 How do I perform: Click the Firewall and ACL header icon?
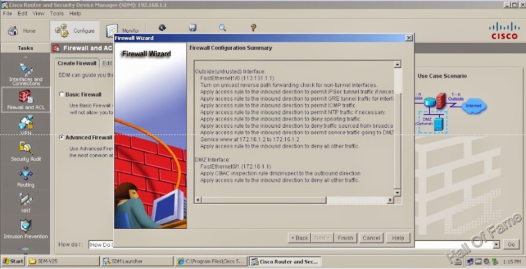tap(56, 48)
